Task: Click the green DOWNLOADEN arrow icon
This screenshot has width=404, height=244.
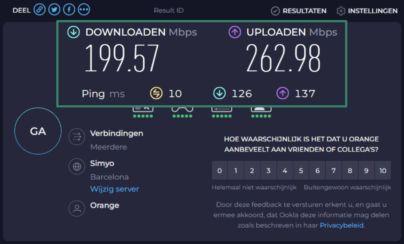Action: pyautogui.click(x=73, y=32)
